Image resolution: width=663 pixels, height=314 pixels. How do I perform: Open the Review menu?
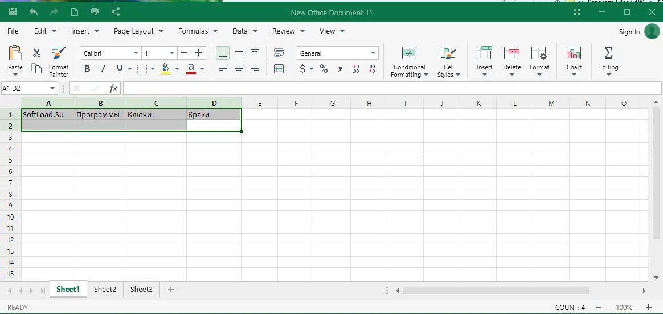(x=289, y=31)
